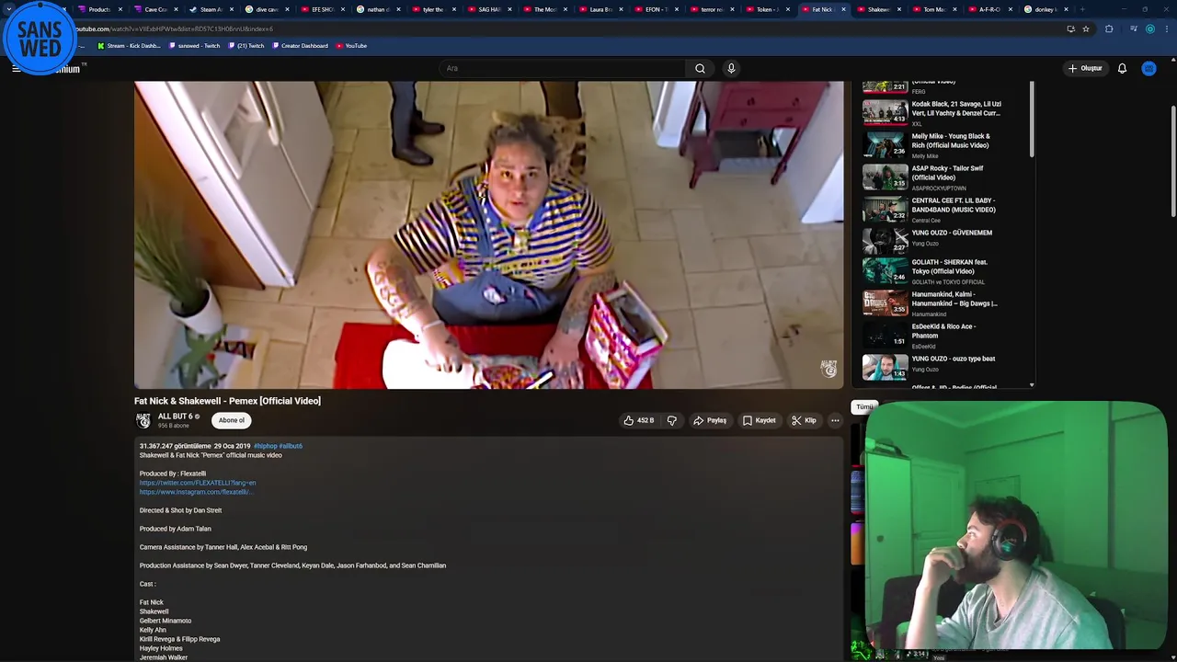Viewport: 1177px width, 662px height.
Task: Open the YouTube hamburger guide menu
Action: click(16, 68)
